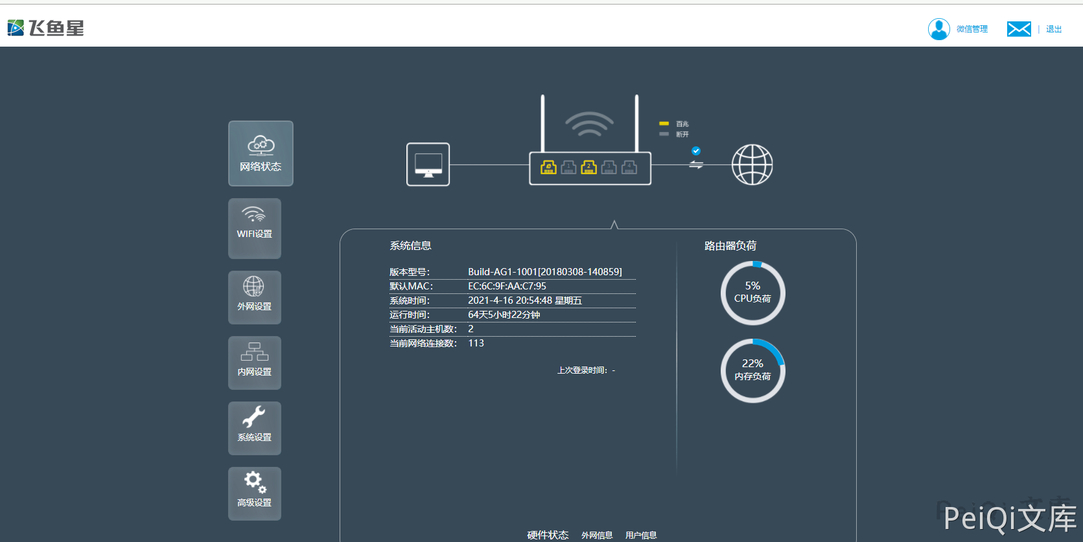1083x542 pixels.
Task: Select the grey LAN port 4
Action: point(629,168)
